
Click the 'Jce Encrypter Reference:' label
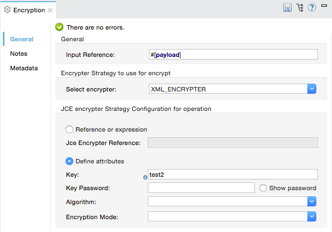pyautogui.click(x=104, y=143)
